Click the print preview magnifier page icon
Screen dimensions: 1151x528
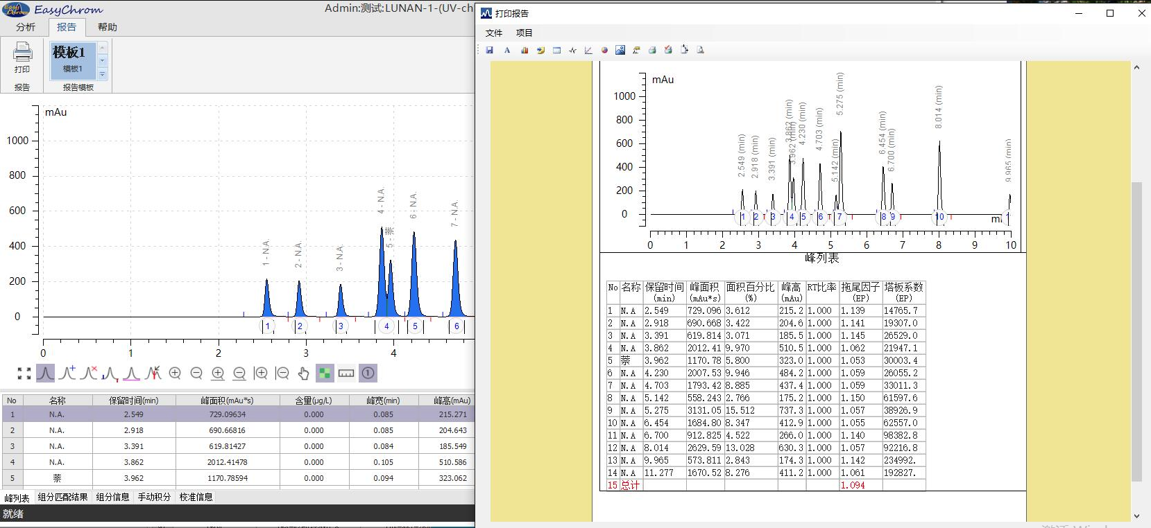(700, 50)
